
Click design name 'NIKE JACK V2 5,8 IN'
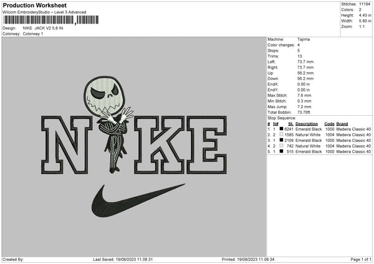pyautogui.click(x=43, y=28)
